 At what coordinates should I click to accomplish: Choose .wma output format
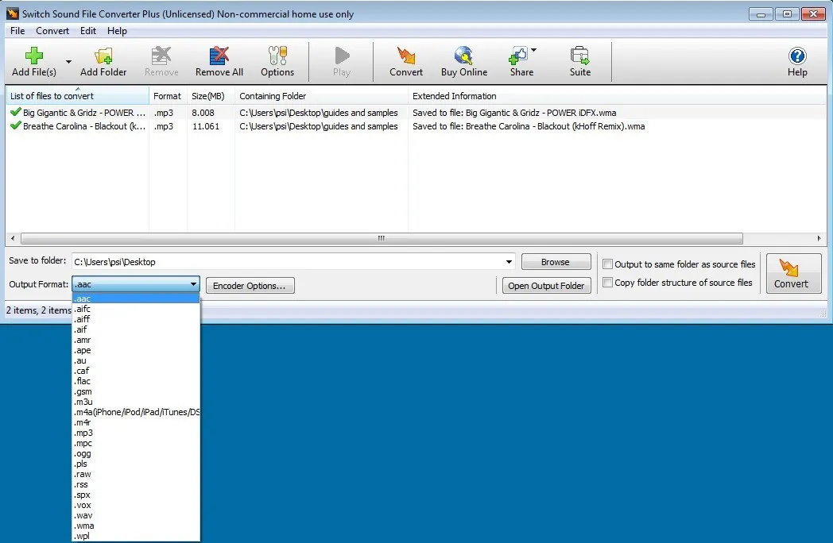pos(136,526)
